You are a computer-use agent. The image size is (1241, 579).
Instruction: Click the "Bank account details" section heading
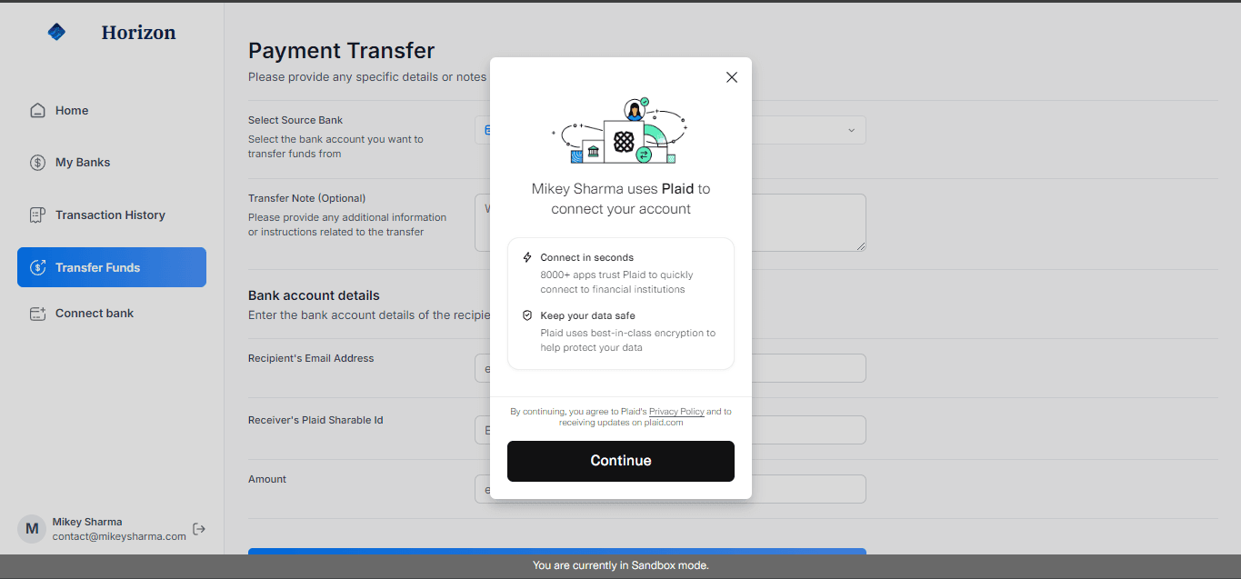[x=314, y=295]
